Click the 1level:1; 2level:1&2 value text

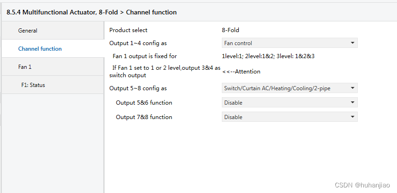pyautogui.click(x=268, y=56)
